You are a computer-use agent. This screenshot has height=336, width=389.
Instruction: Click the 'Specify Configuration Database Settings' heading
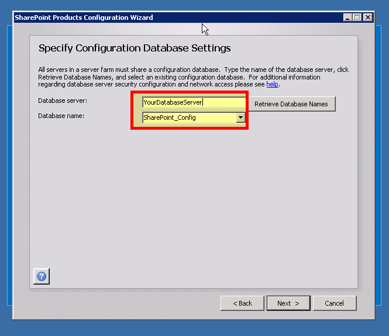pyautogui.click(x=135, y=49)
